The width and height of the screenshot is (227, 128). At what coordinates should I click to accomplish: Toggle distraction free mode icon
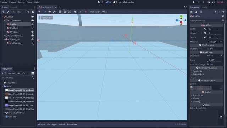coord(186,7)
